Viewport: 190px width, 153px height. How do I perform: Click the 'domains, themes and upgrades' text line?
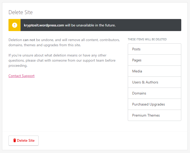(x=44, y=45)
